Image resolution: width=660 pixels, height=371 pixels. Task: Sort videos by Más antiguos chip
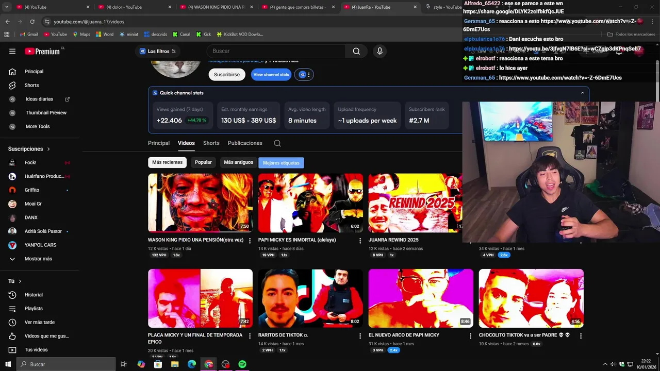click(x=238, y=162)
